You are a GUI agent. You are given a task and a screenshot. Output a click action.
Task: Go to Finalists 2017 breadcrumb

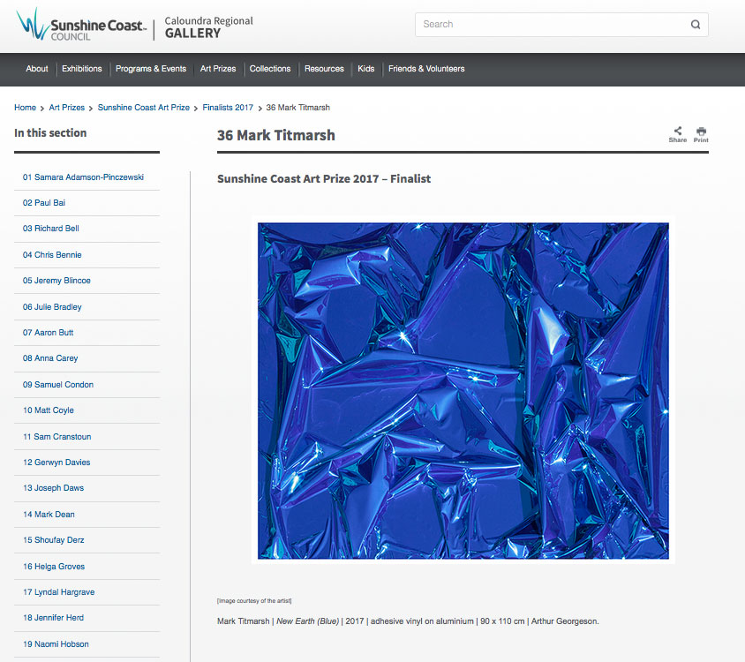click(x=228, y=108)
